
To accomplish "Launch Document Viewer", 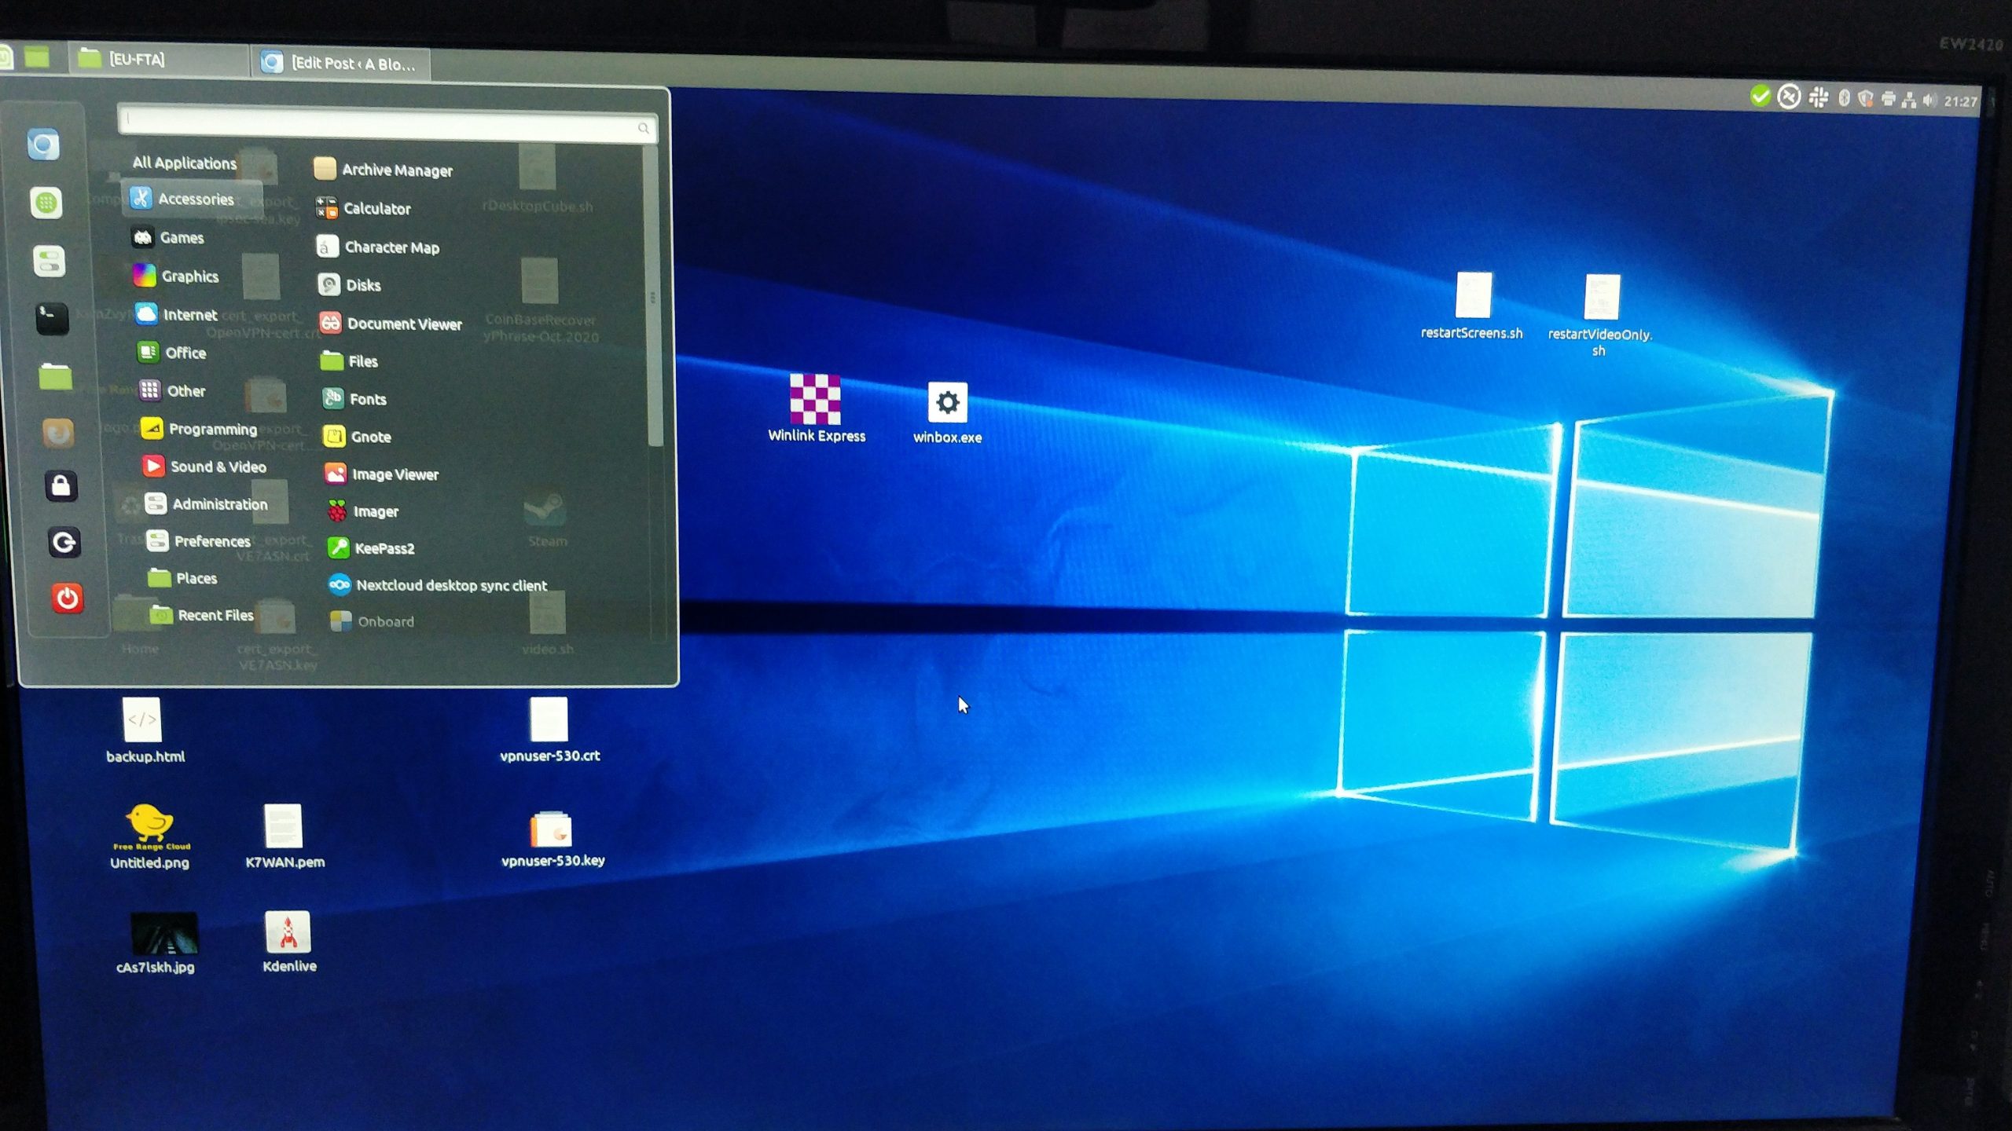I will click(391, 323).
